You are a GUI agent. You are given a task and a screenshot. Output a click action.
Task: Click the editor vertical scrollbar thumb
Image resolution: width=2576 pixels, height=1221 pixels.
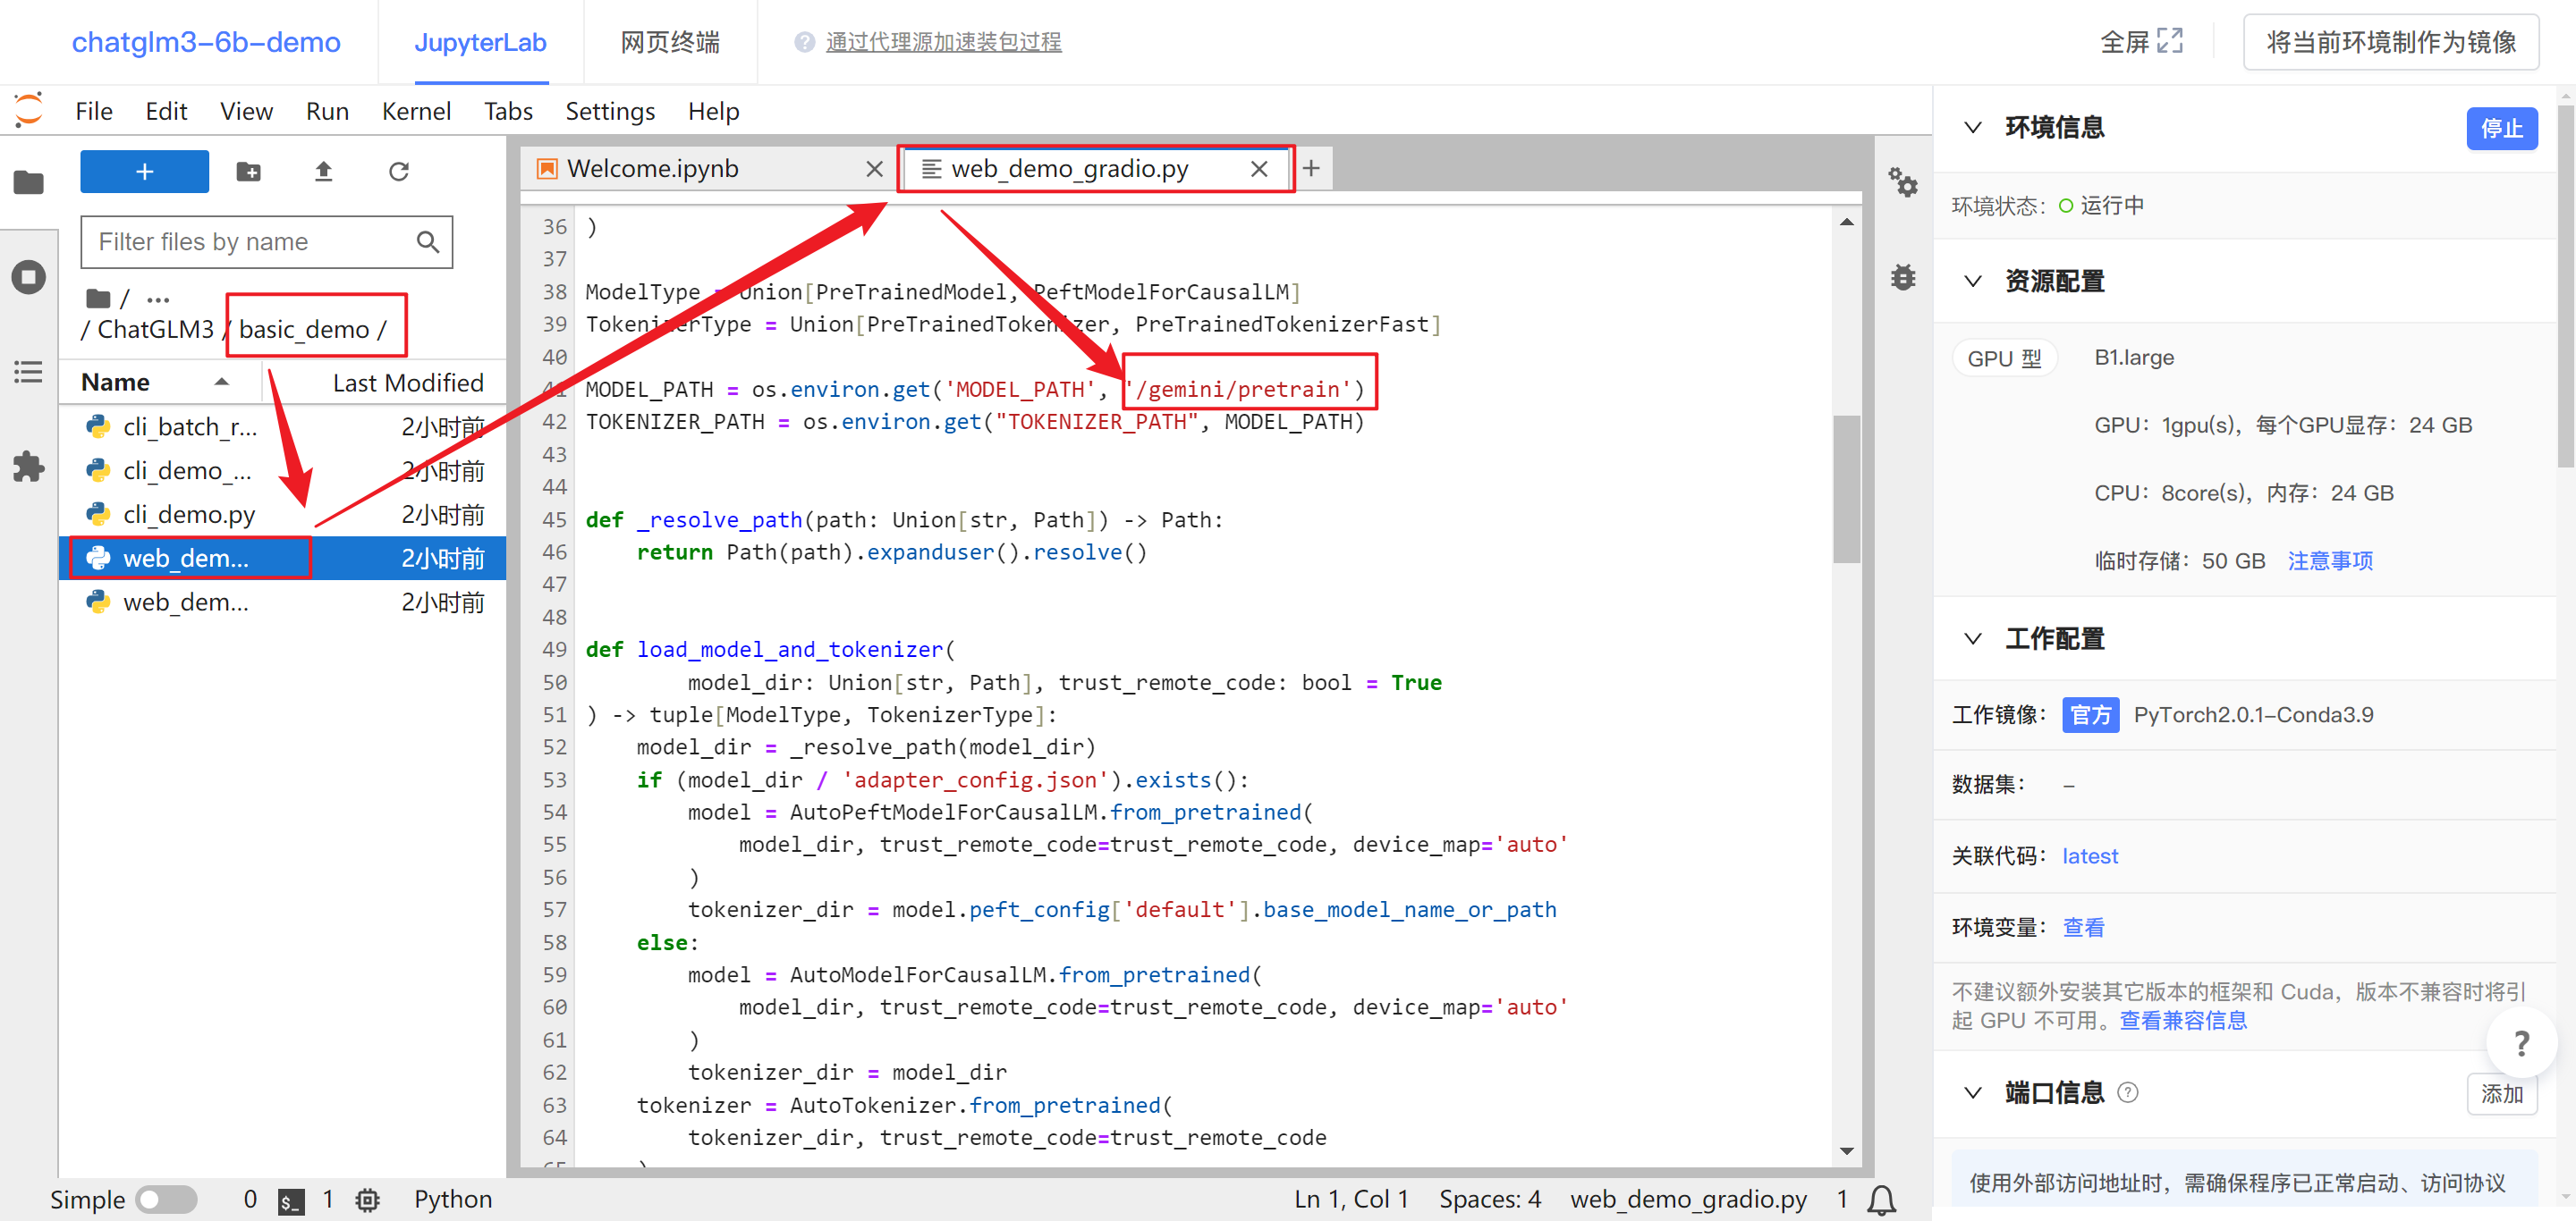(x=1846, y=489)
